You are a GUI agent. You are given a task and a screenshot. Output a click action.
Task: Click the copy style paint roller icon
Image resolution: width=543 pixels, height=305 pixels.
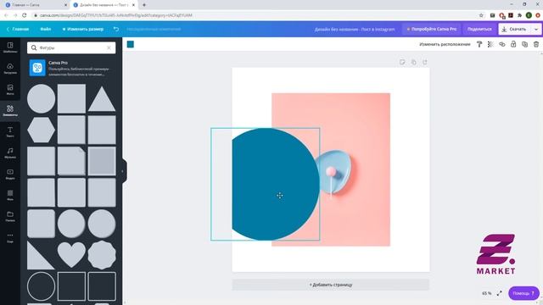[479, 44]
